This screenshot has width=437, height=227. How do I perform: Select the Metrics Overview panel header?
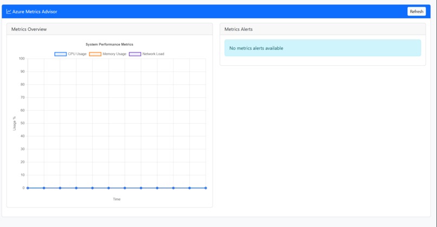click(110, 29)
